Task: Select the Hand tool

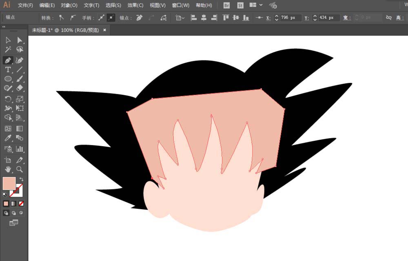Action: (x=8, y=170)
